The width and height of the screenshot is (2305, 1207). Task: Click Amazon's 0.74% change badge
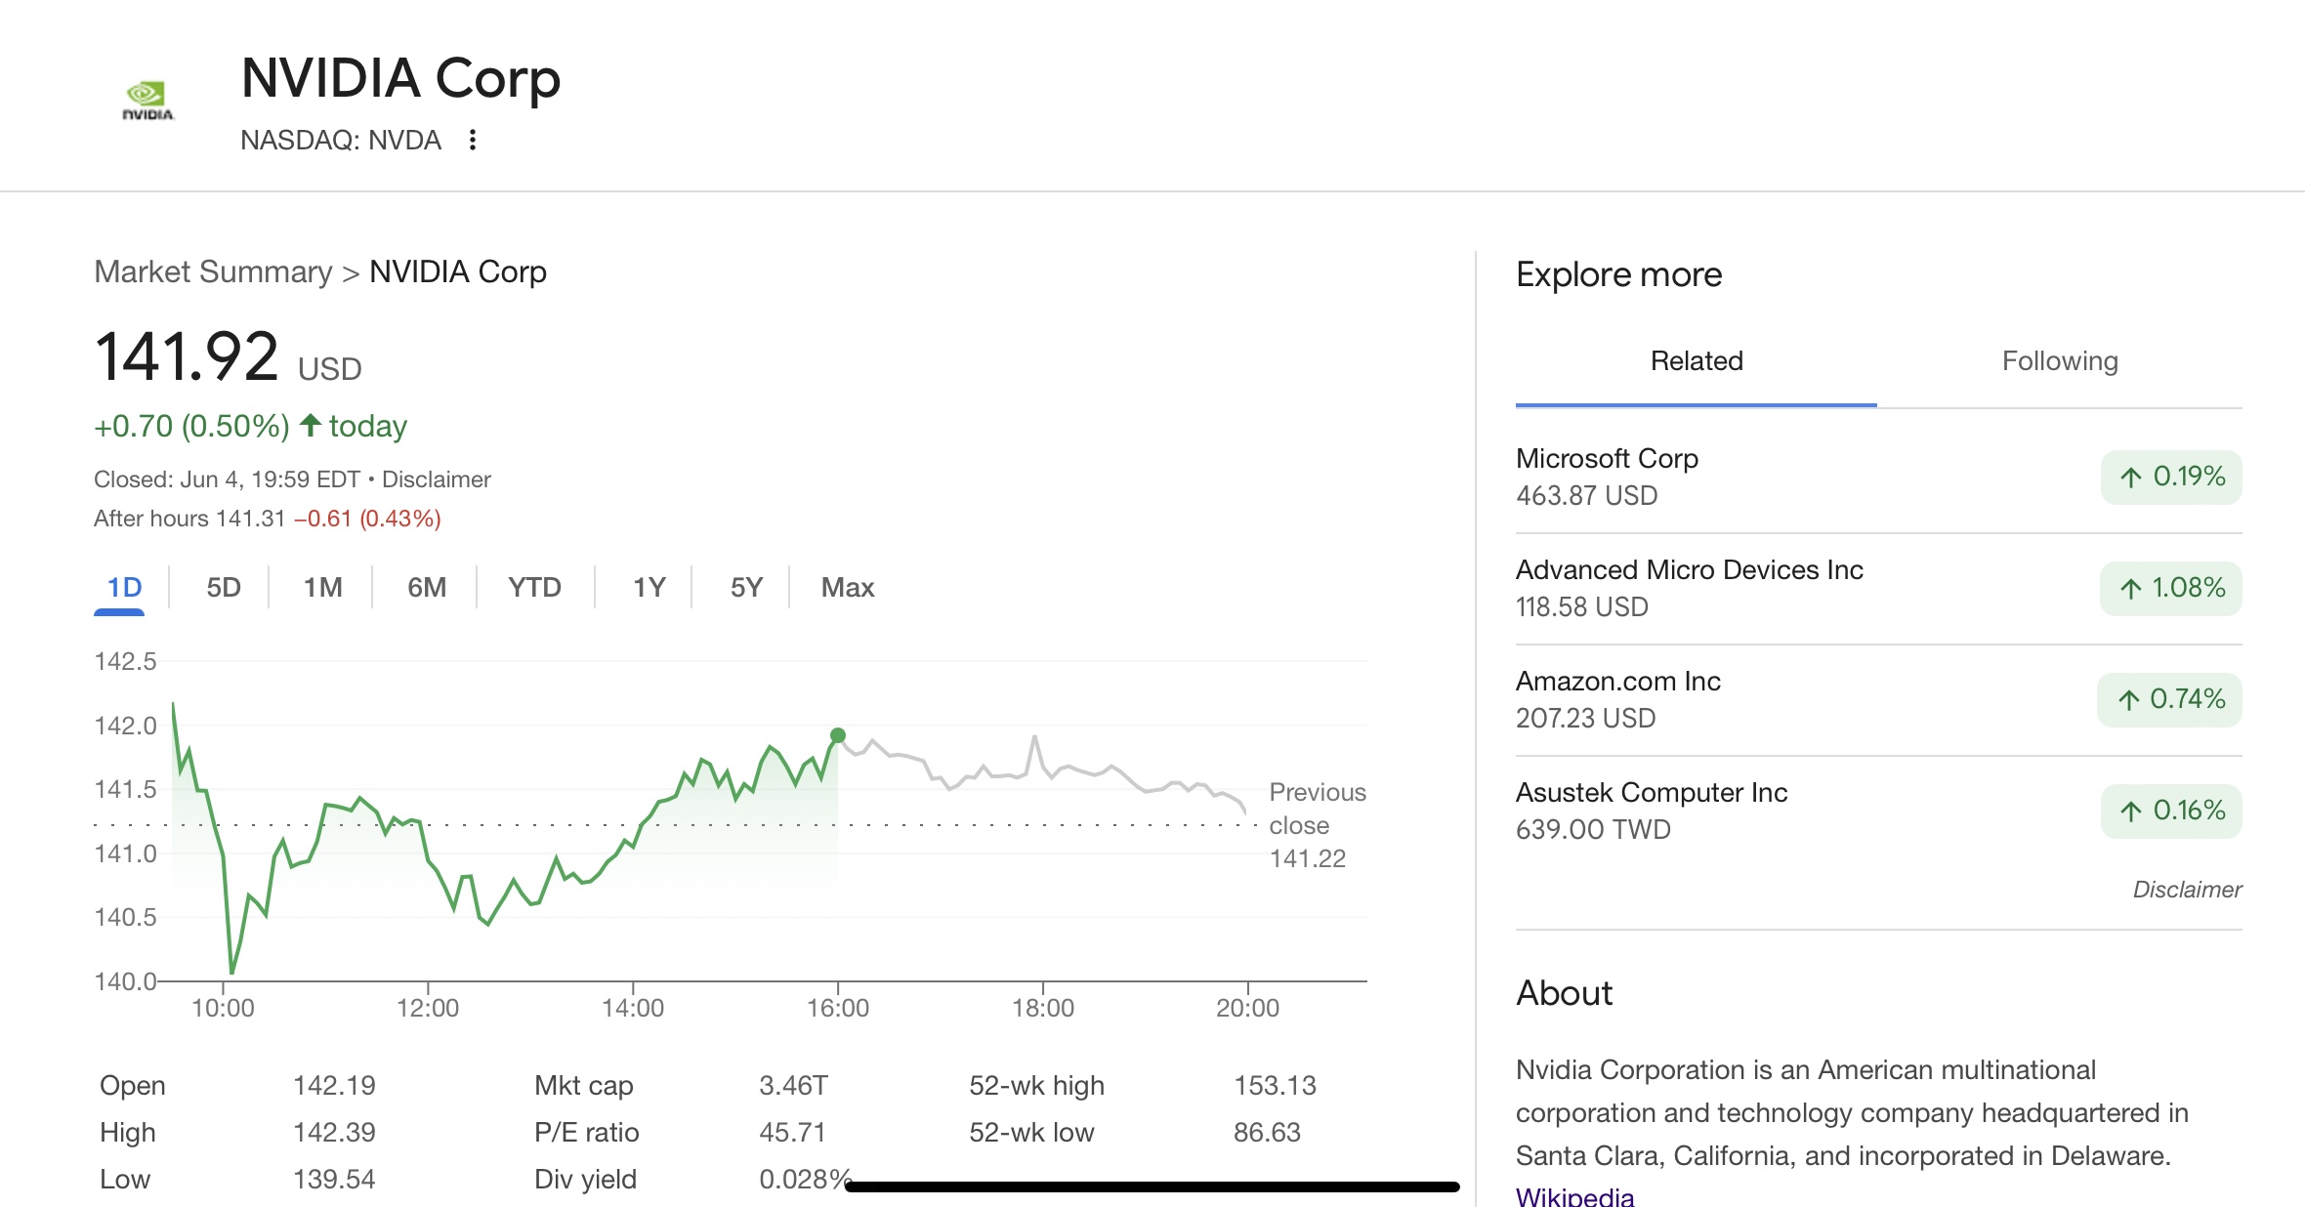[2168, 699]
